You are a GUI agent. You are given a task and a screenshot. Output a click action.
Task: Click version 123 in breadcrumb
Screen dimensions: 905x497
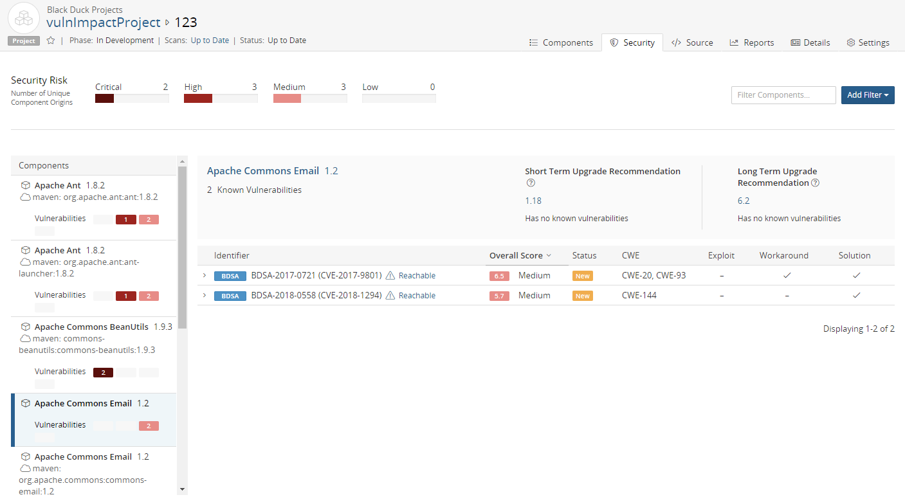[186, 23]
